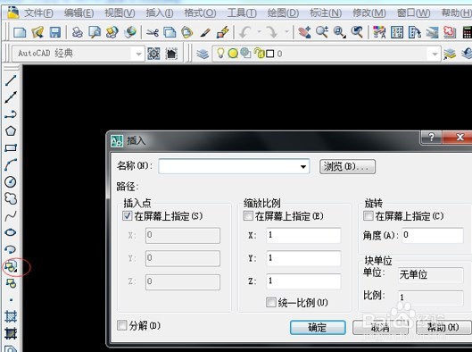Select the Polyline draw tool
The image size is (472, 352).
(x=11, y=114)
